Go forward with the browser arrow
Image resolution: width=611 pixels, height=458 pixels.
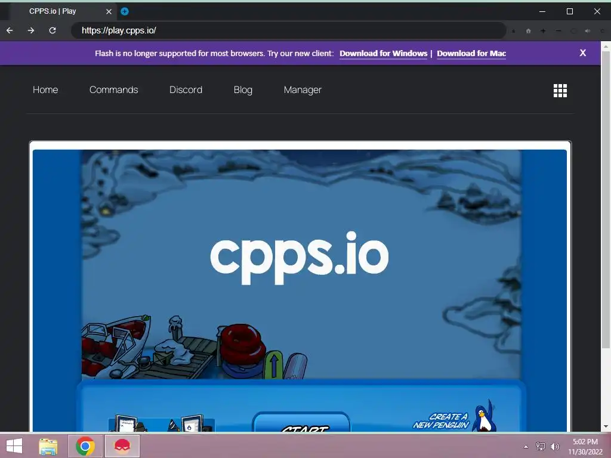point(31,30)
